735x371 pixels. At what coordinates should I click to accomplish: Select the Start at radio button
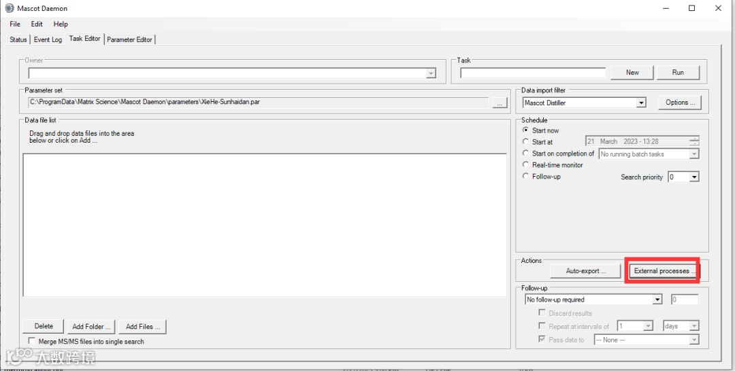[526, 142]
